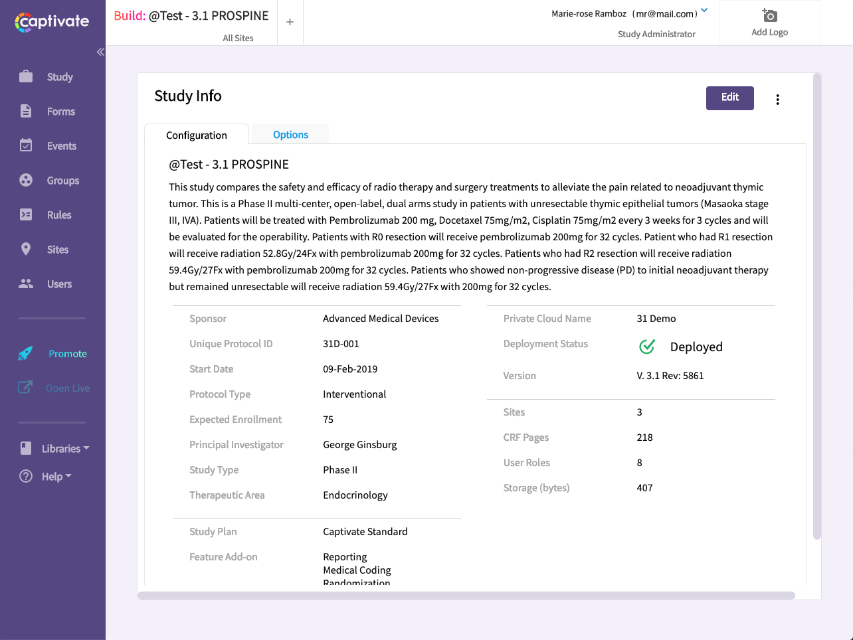Click the Study briefcase icon in sidebar
This screenshot has width=853, height=640.
point(26,77)
